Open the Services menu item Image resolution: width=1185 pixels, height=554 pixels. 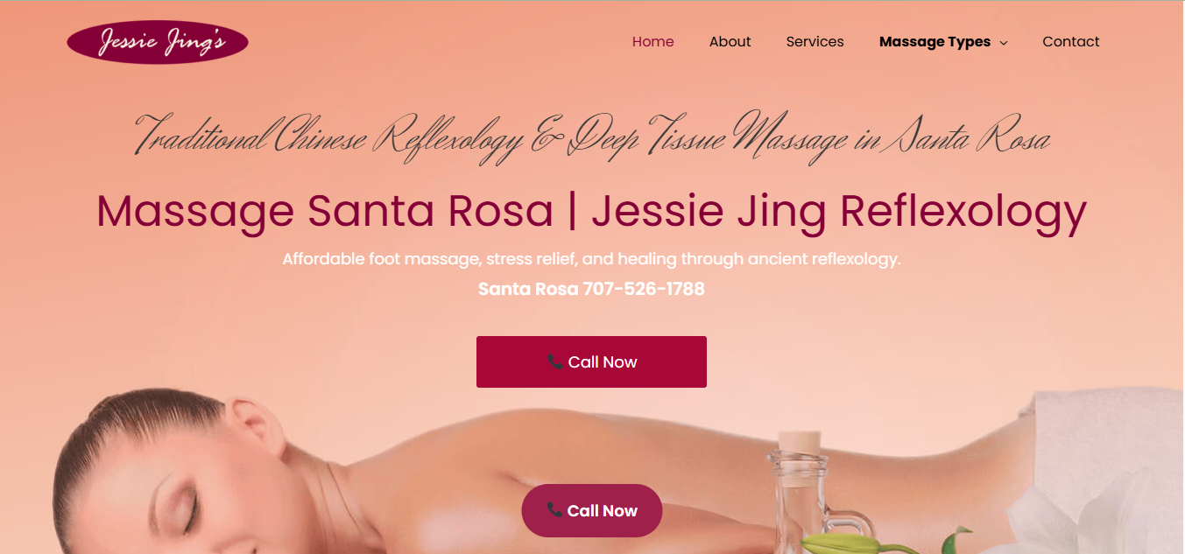pos(815,42)
